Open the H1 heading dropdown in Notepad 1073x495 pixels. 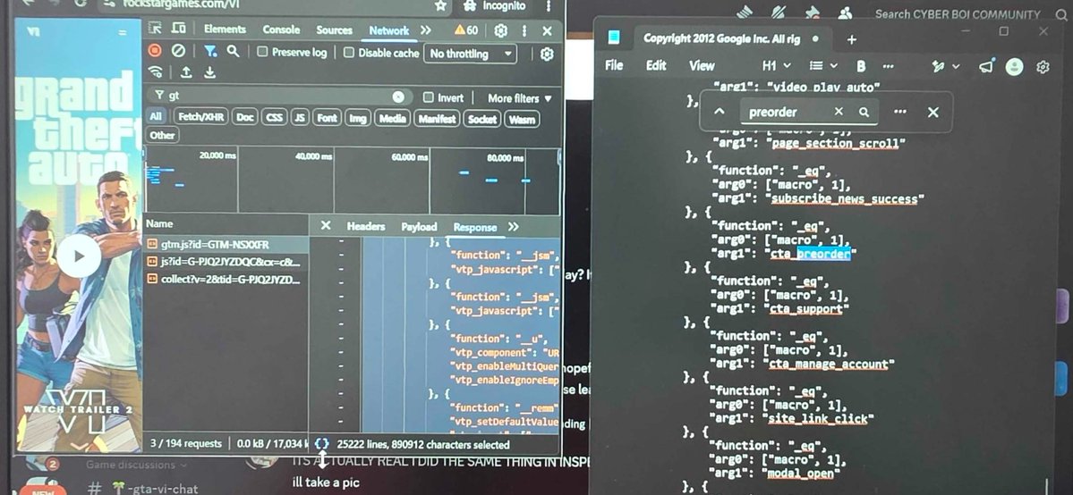(776, 66)
